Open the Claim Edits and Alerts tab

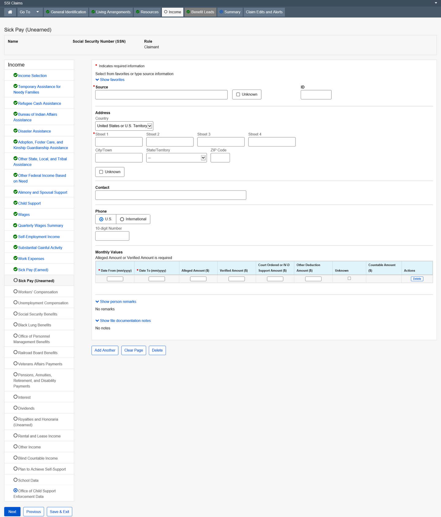tap(264, 12)
